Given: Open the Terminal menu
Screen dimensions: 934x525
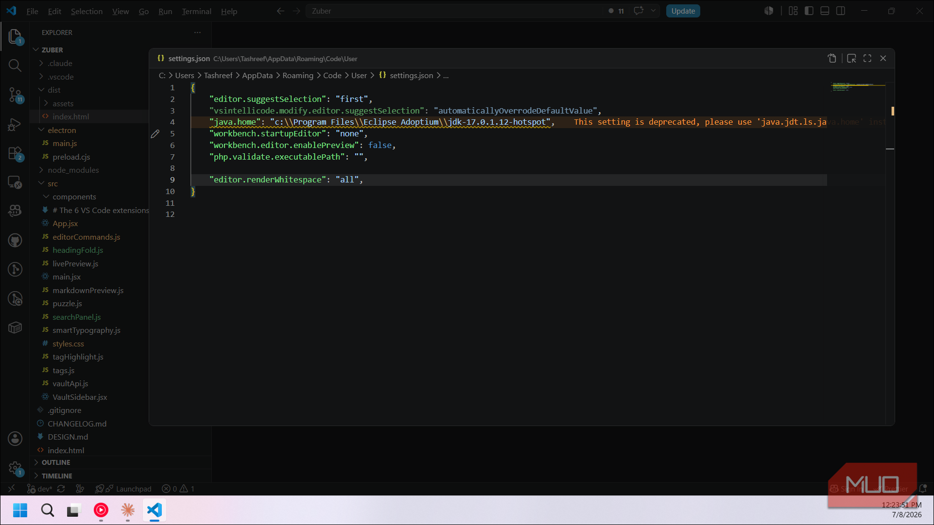Looking at the screenshot, I should coord(196,11).
